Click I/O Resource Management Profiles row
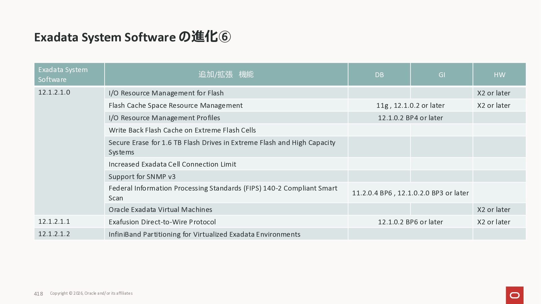 click(x=164, y=118)
